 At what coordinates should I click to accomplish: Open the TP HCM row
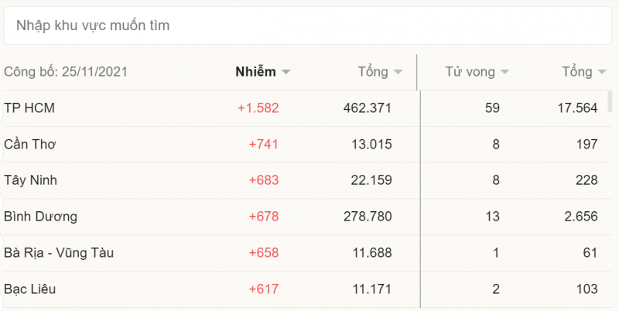(29, 108)
